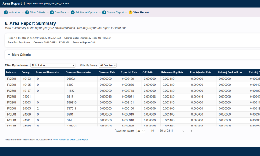
Task: Expand the More Criteria section
Action: (x=21, y=55)
